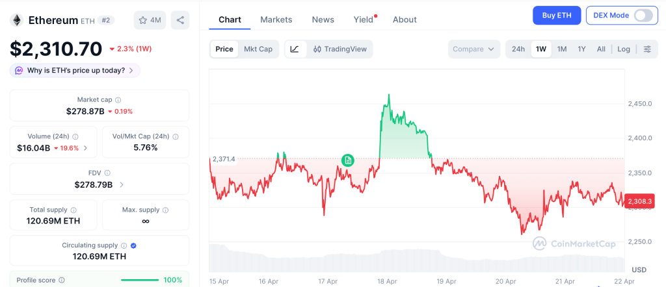Open the Markets tab

tap(276, 19)
